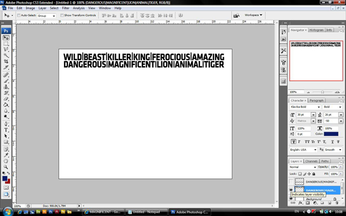346x216 pixels.
Task: Switch to the Paragraph tab
Action: click(316, 100)
